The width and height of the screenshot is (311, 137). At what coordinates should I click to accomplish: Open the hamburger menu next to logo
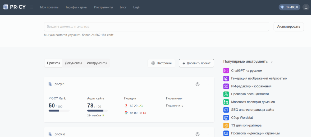pos(32,7)
